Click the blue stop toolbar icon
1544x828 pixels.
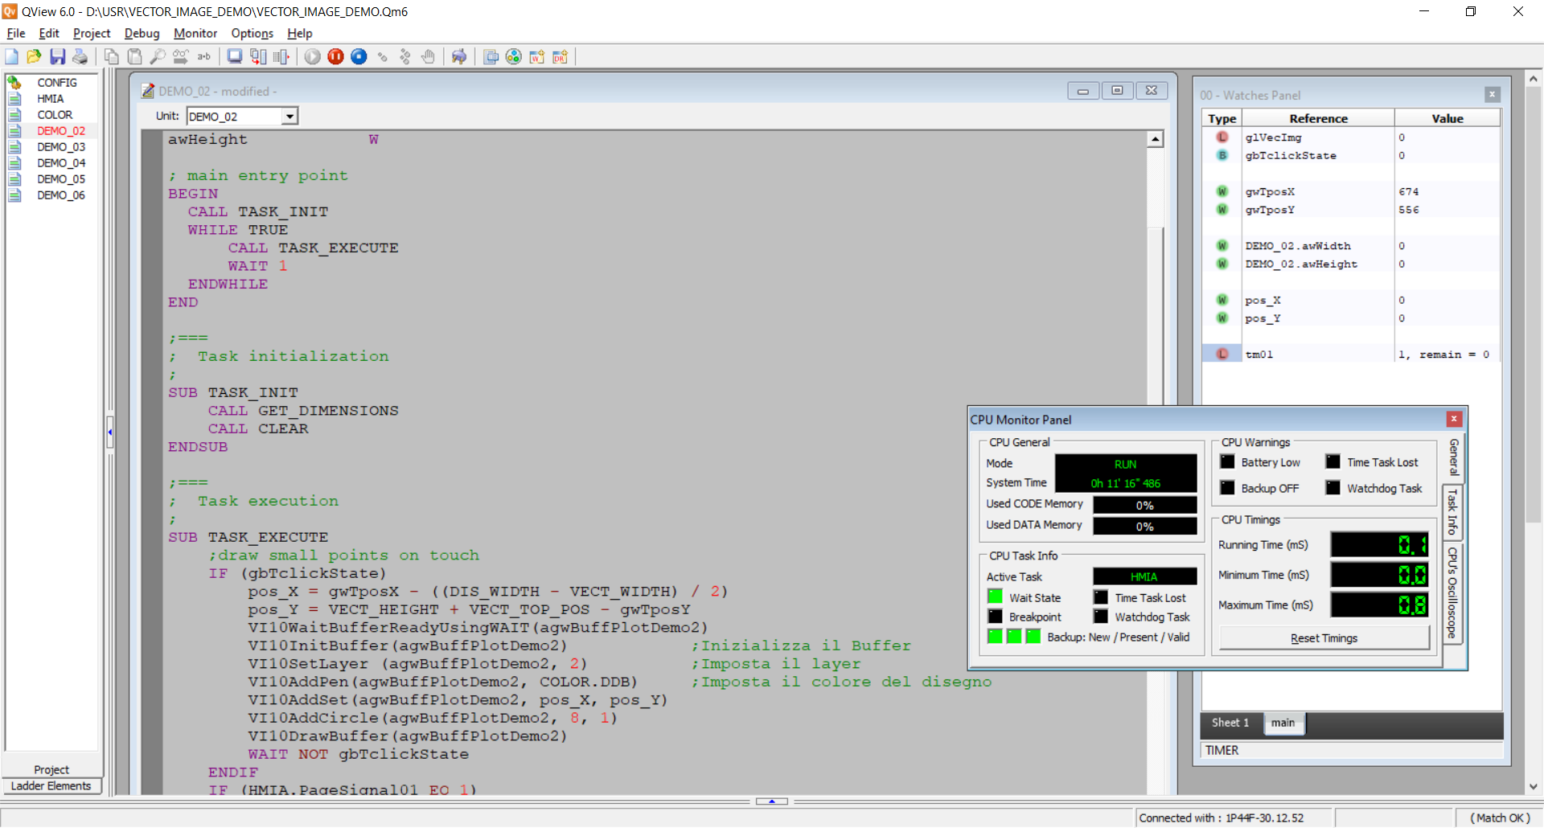(359, 56)
